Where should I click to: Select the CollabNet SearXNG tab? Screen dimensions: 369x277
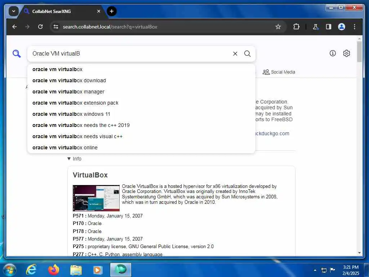tap(61, 11)
